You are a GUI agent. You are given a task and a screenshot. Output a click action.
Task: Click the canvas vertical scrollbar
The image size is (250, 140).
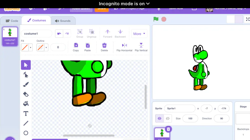(146, 97)
